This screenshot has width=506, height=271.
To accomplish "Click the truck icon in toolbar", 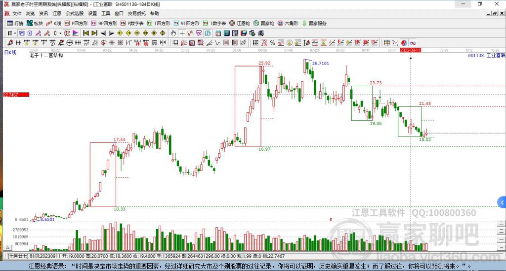I will 261,33.
